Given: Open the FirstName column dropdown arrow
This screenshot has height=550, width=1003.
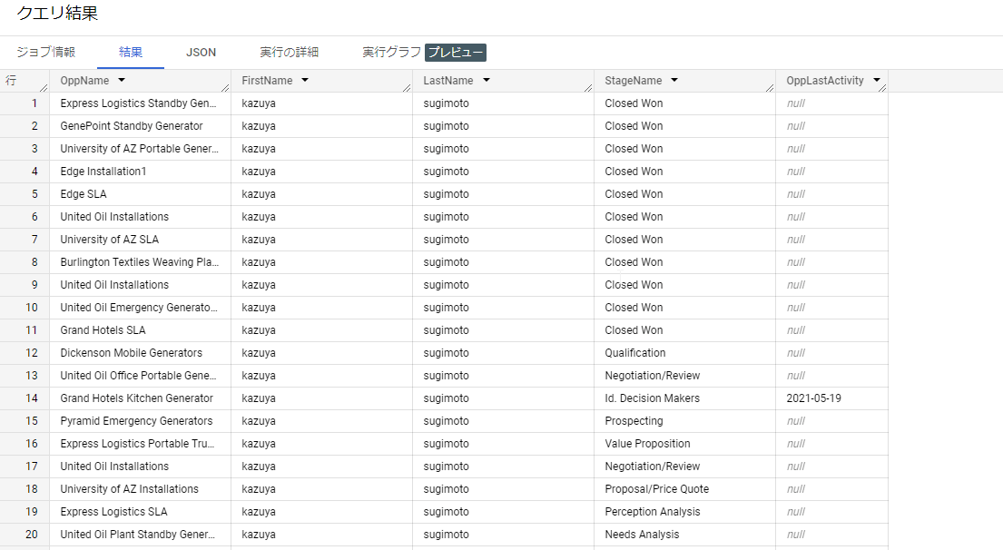Looking at the screenshot, I should (x=305, y=81).
